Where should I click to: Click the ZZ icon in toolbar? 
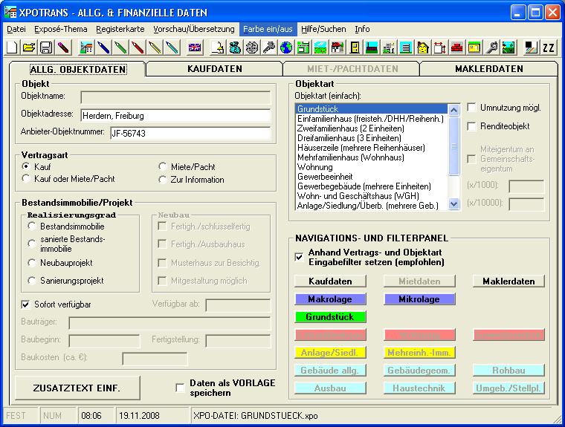pos(549,48)
